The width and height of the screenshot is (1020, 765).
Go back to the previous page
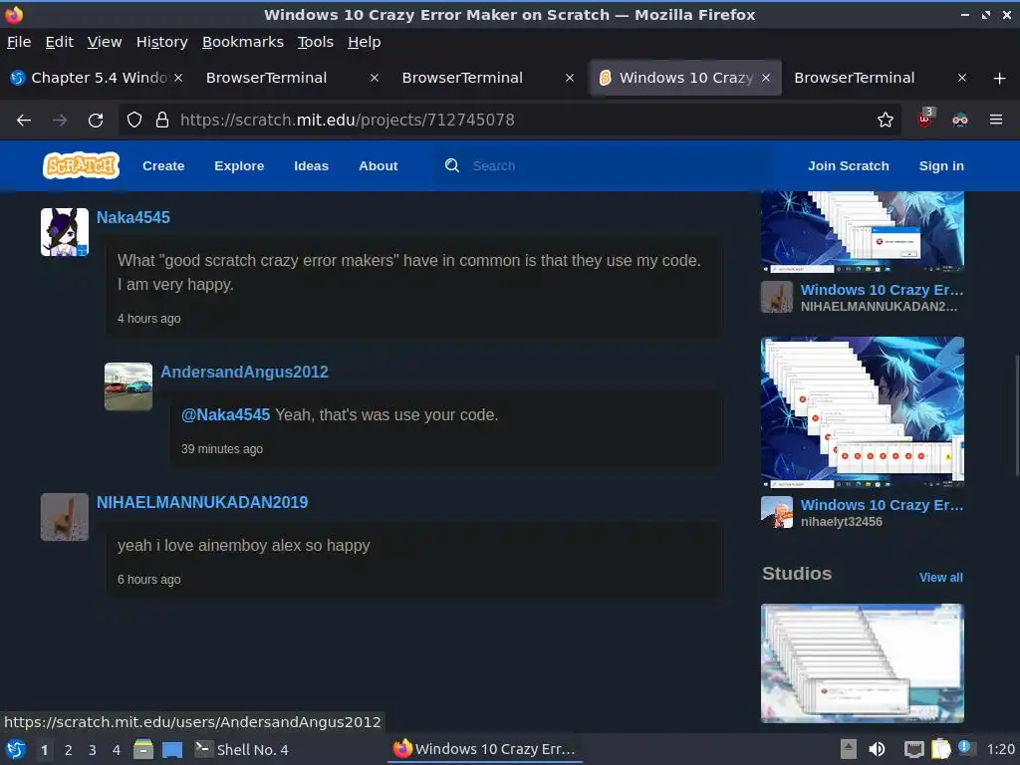pos(24,120)
